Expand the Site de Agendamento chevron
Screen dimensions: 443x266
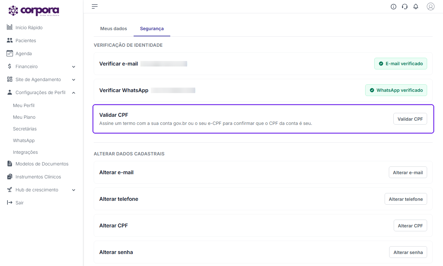[74, 80]
